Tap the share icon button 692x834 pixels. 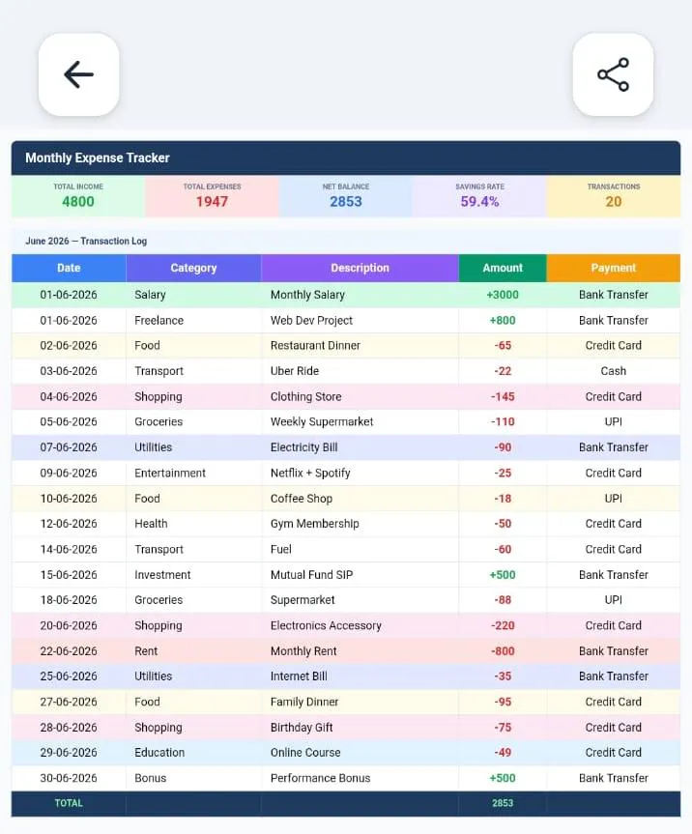click(x=613, y=74)
